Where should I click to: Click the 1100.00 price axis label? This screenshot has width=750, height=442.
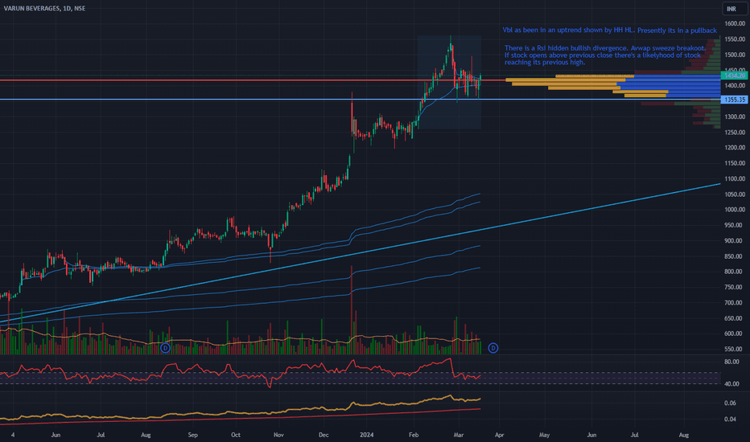[x=735, y=178]
